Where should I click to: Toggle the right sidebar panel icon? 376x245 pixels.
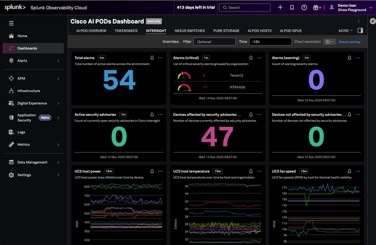point(360,31)
